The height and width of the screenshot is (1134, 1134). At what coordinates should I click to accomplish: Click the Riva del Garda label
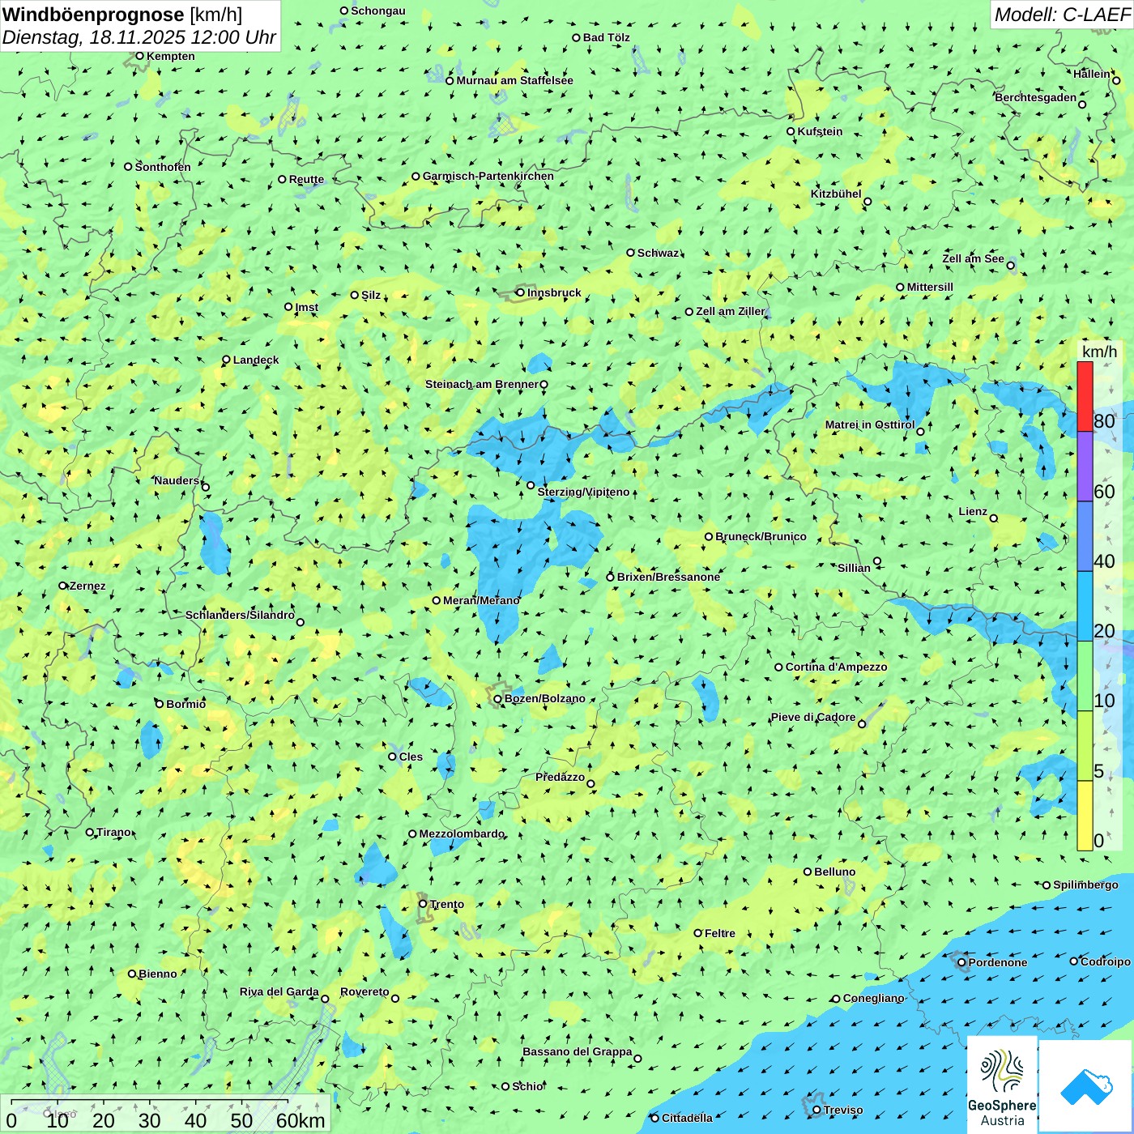(279, 991)
